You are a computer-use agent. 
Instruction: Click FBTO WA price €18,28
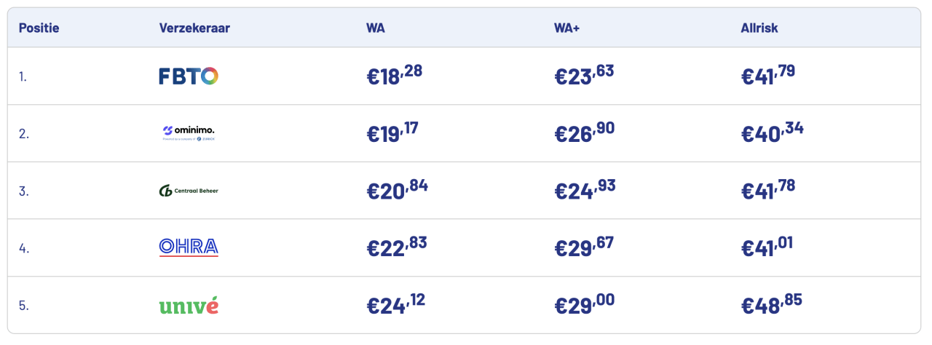tap(394, 76)
